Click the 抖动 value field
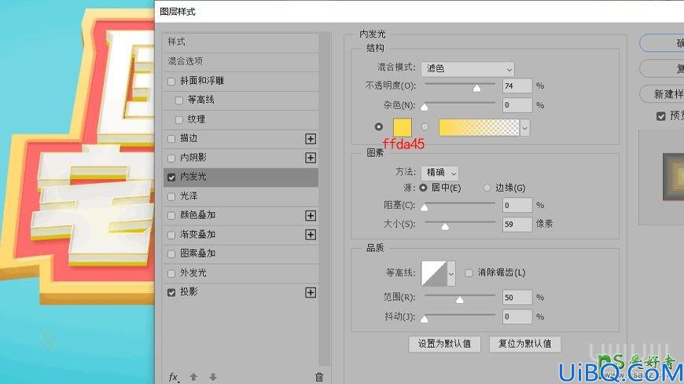Image resolution: width=684 pixels, height=384 pixels. [x=517, y=317]
